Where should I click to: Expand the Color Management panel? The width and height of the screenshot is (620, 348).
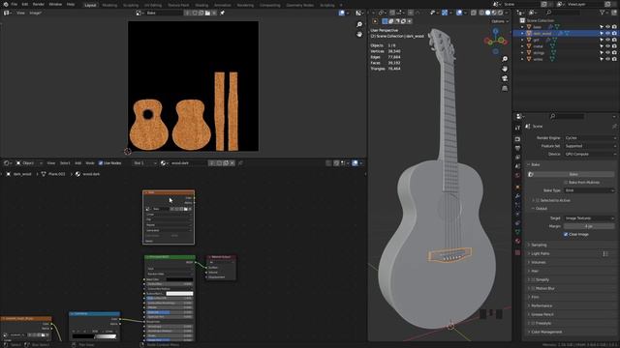[572, 332]
